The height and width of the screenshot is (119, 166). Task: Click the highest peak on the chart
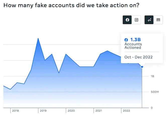pyautogui.click(x=38, y=38)
